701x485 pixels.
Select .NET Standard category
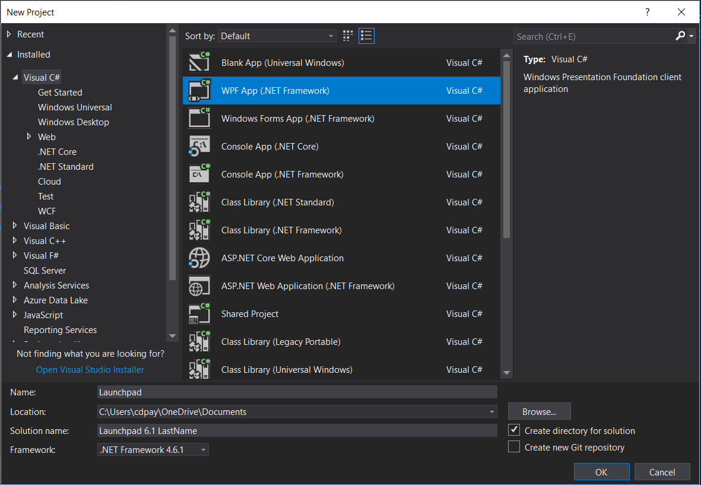(x=66, y=166)
